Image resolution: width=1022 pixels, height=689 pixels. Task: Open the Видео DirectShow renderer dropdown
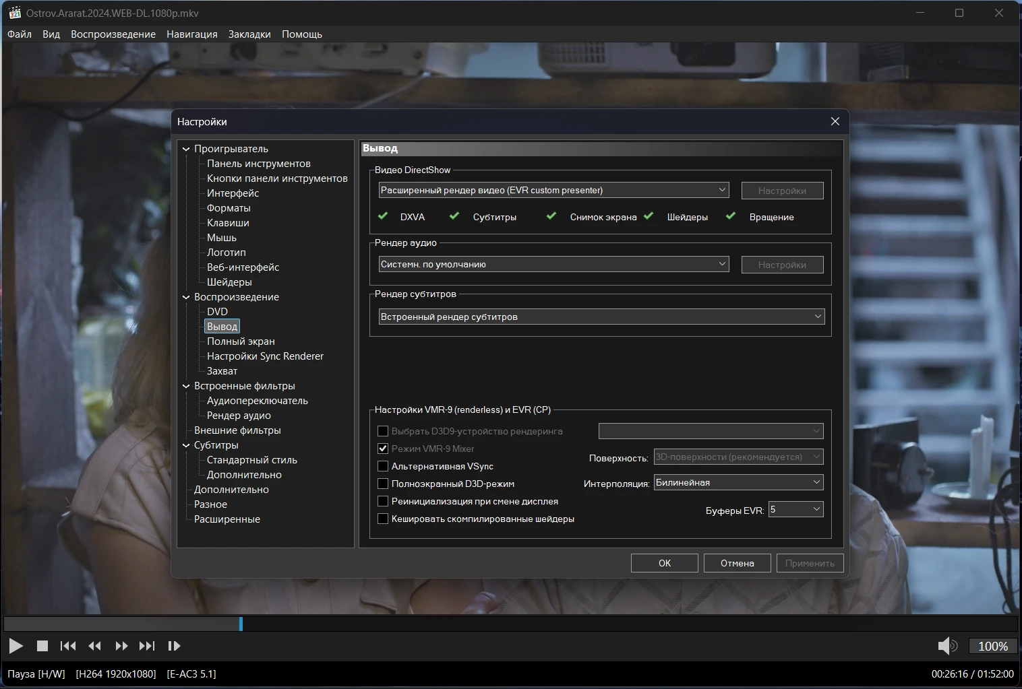click(x=553, y=190)
